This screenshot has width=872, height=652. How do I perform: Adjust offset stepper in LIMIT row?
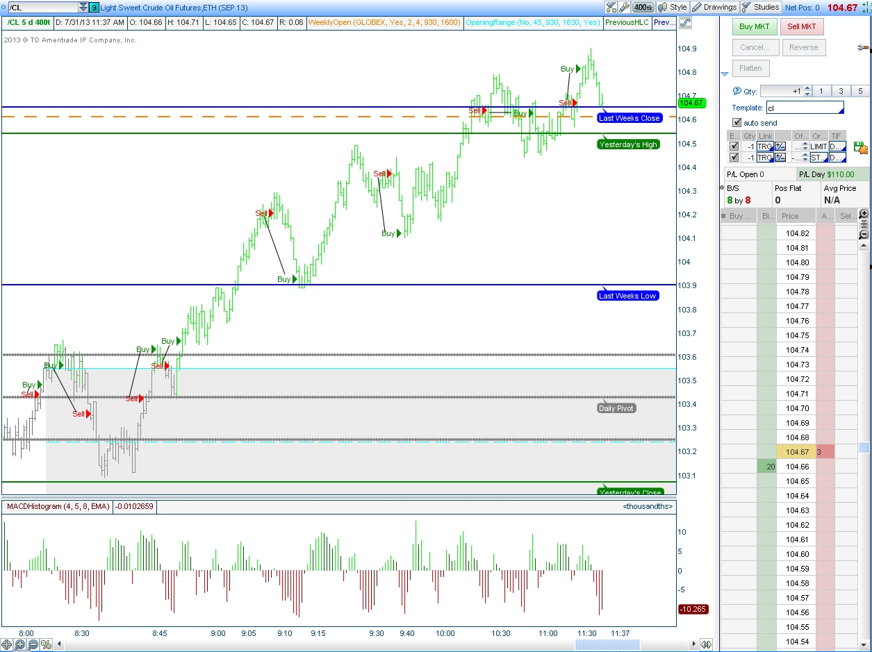[x=806, y=147]
